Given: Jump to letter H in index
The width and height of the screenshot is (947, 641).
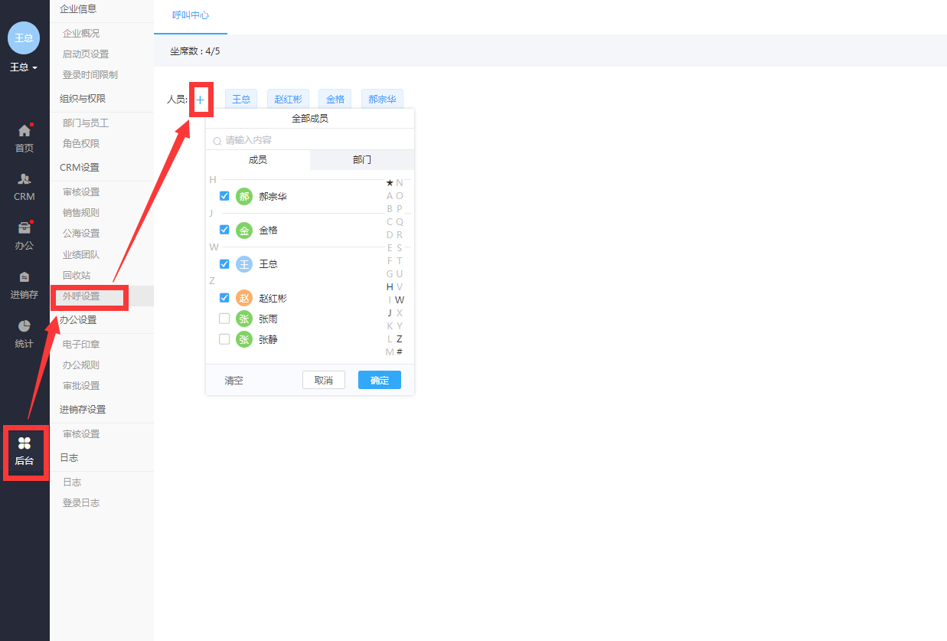Looking at the screenshot, I should click(390, 287).
